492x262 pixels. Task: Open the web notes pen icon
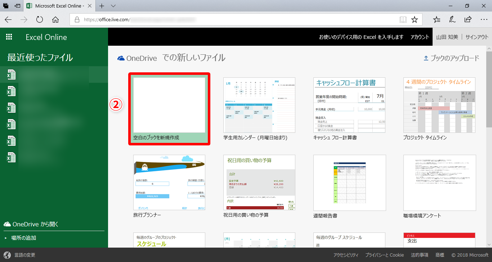(x=452, y=19)
